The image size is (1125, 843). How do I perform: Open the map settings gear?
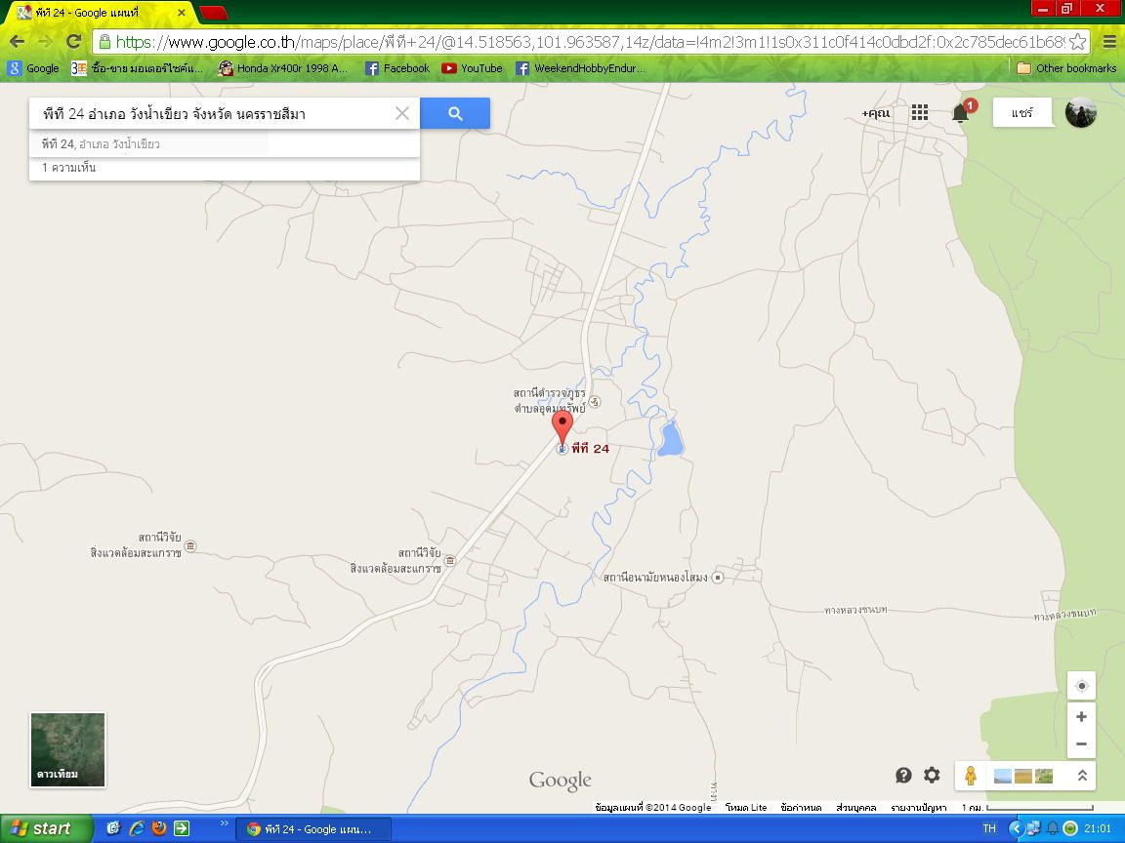pyautogui.click(x=932, y=775)
